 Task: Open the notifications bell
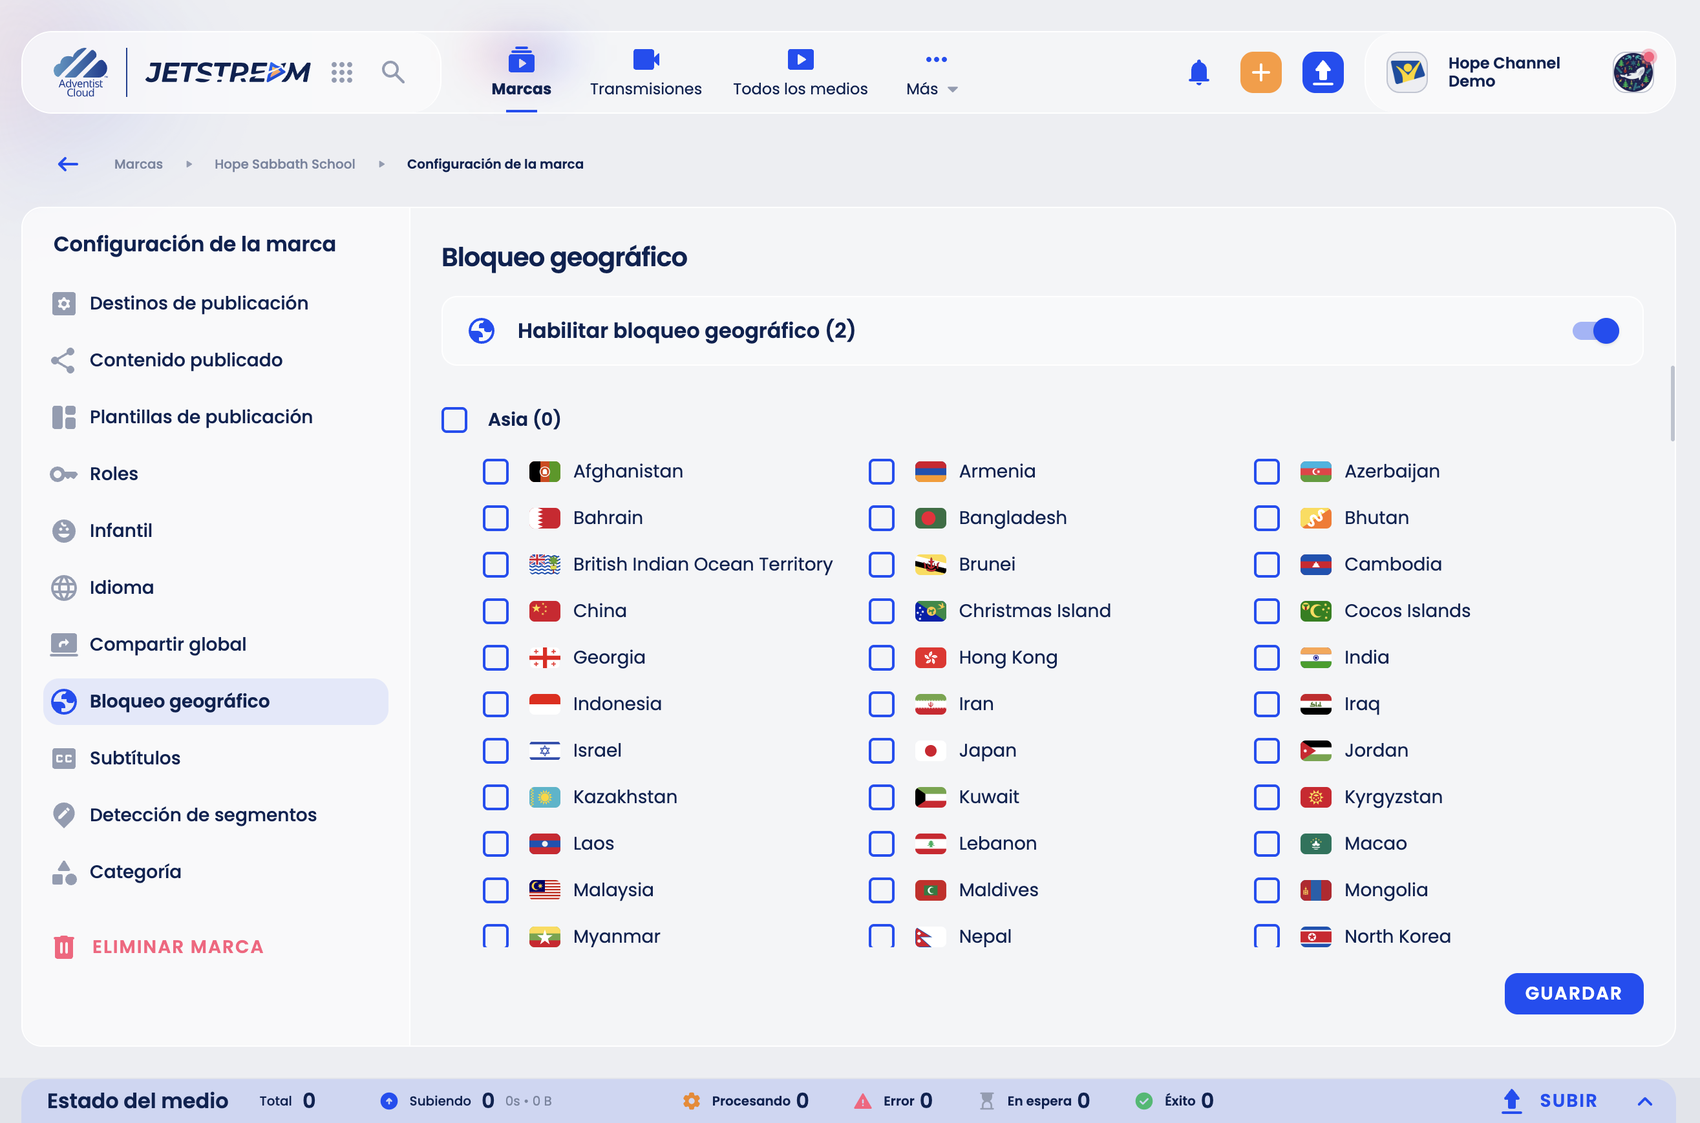pyautogui.click(x=1198, y=72)
